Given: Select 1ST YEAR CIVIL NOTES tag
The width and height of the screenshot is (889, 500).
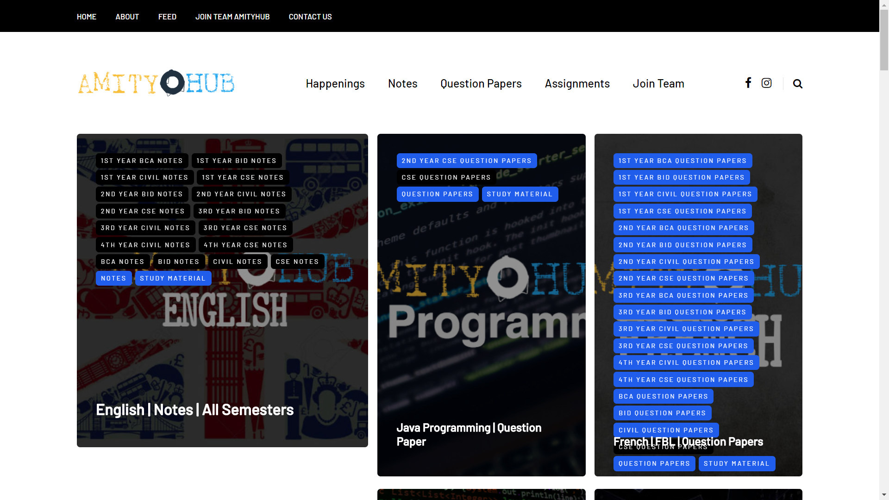Looking at the screenshot, I should pos(144,177).
